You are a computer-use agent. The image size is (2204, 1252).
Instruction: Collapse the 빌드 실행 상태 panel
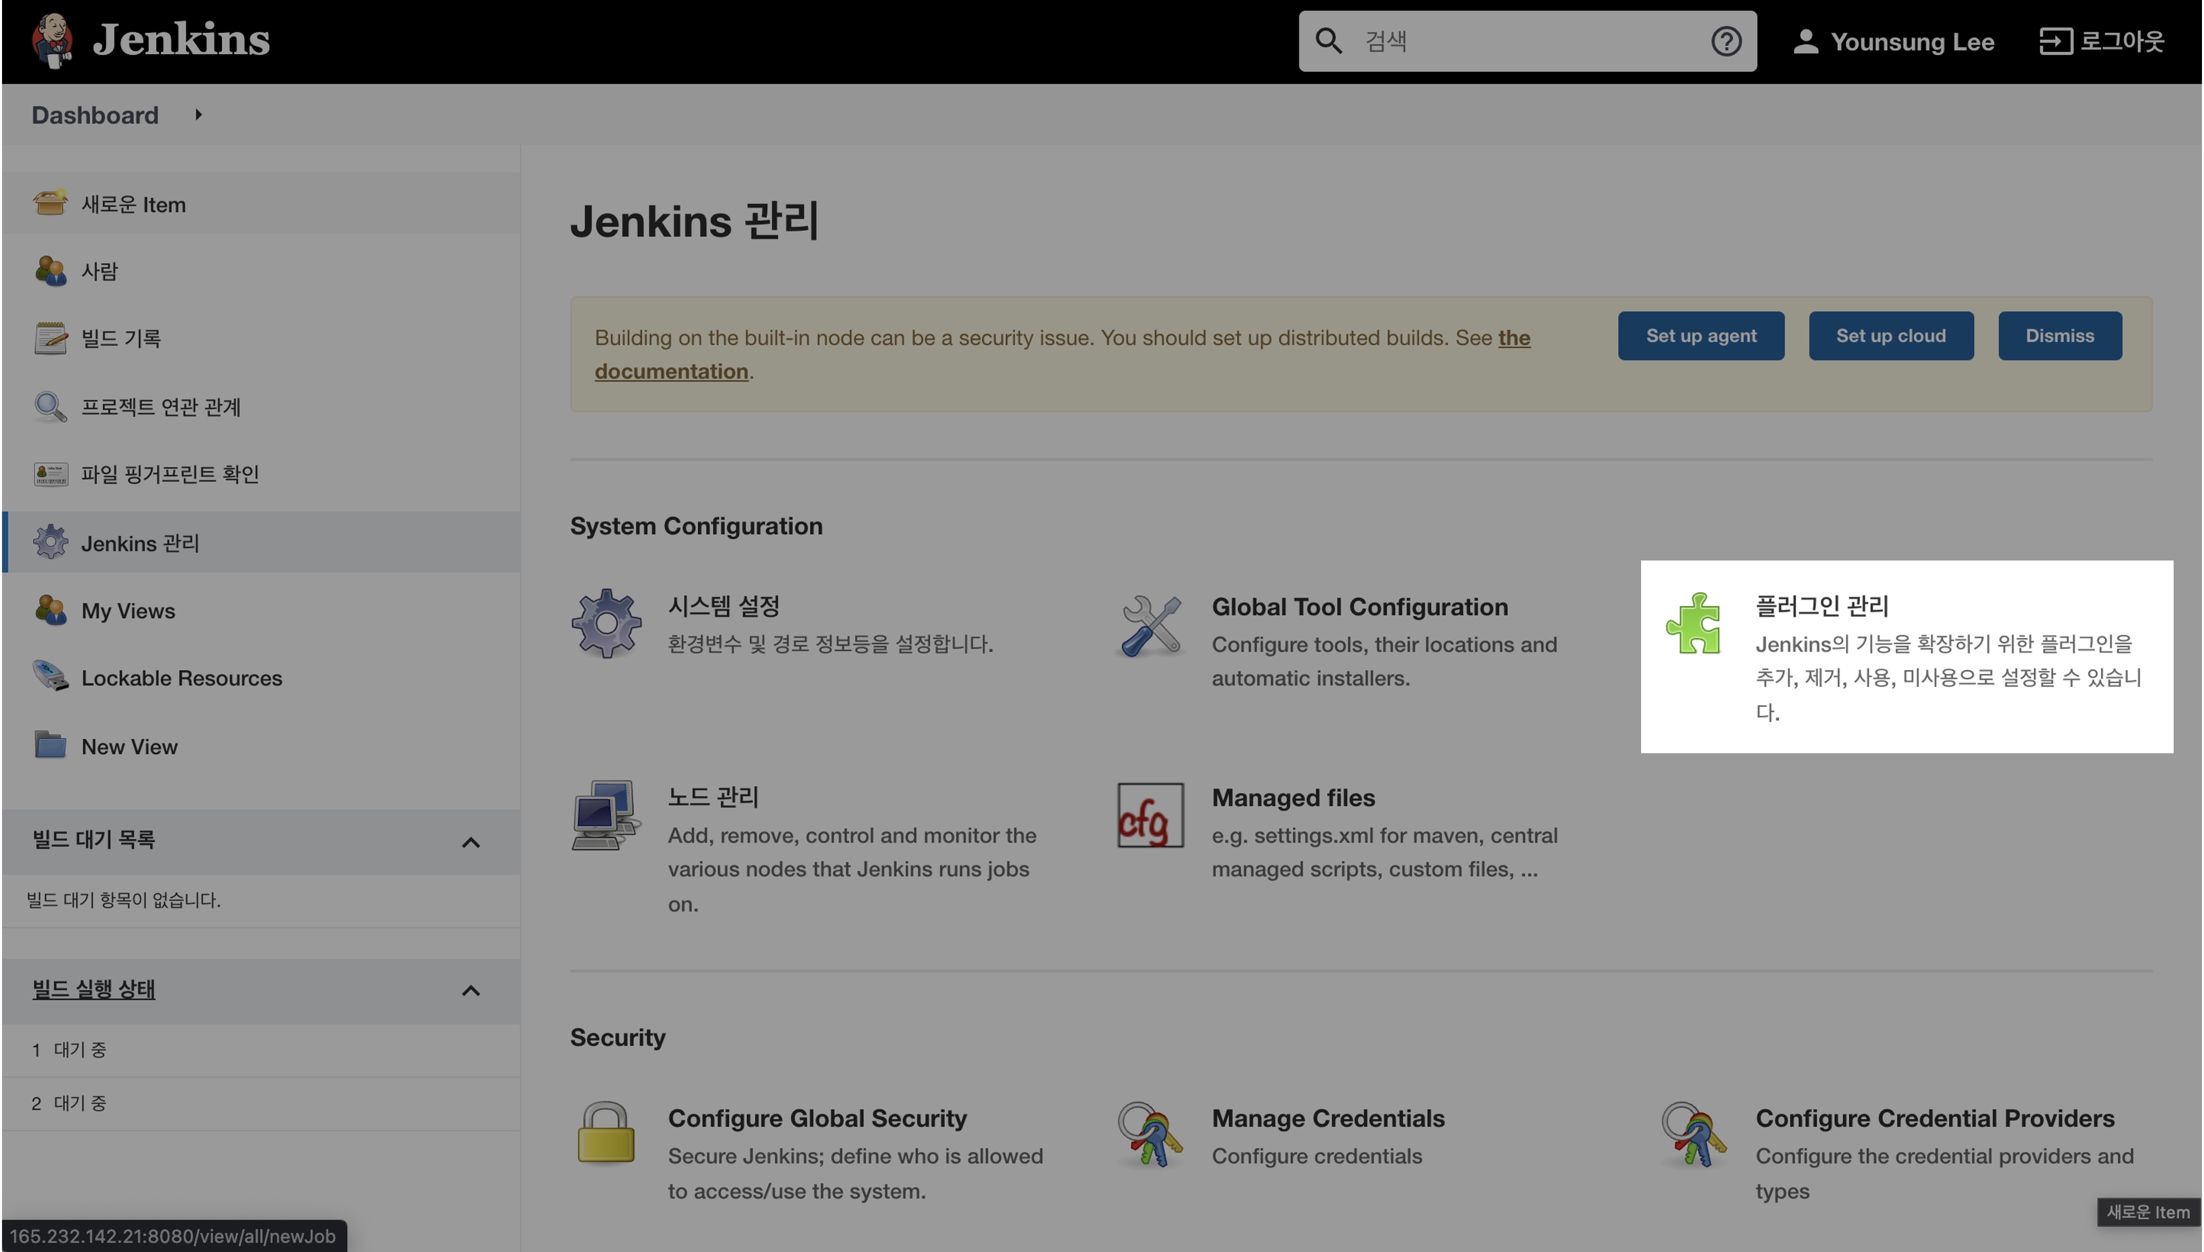tap(471, 990)
